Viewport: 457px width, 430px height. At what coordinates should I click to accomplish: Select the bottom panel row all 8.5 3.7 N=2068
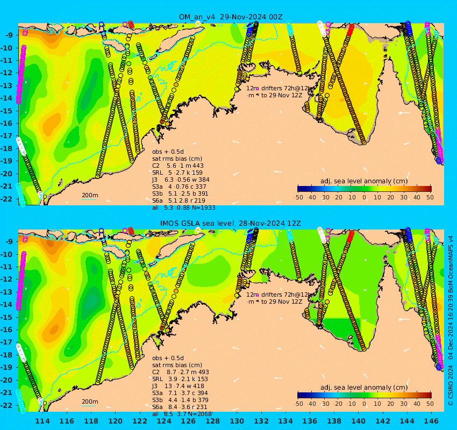[182, 414]
